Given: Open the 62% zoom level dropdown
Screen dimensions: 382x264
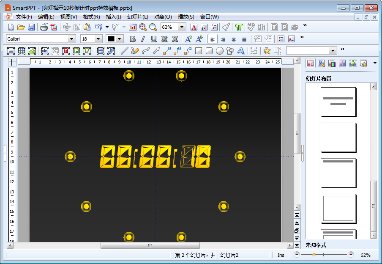Looking at the screenshot, I should pos(182,27).
